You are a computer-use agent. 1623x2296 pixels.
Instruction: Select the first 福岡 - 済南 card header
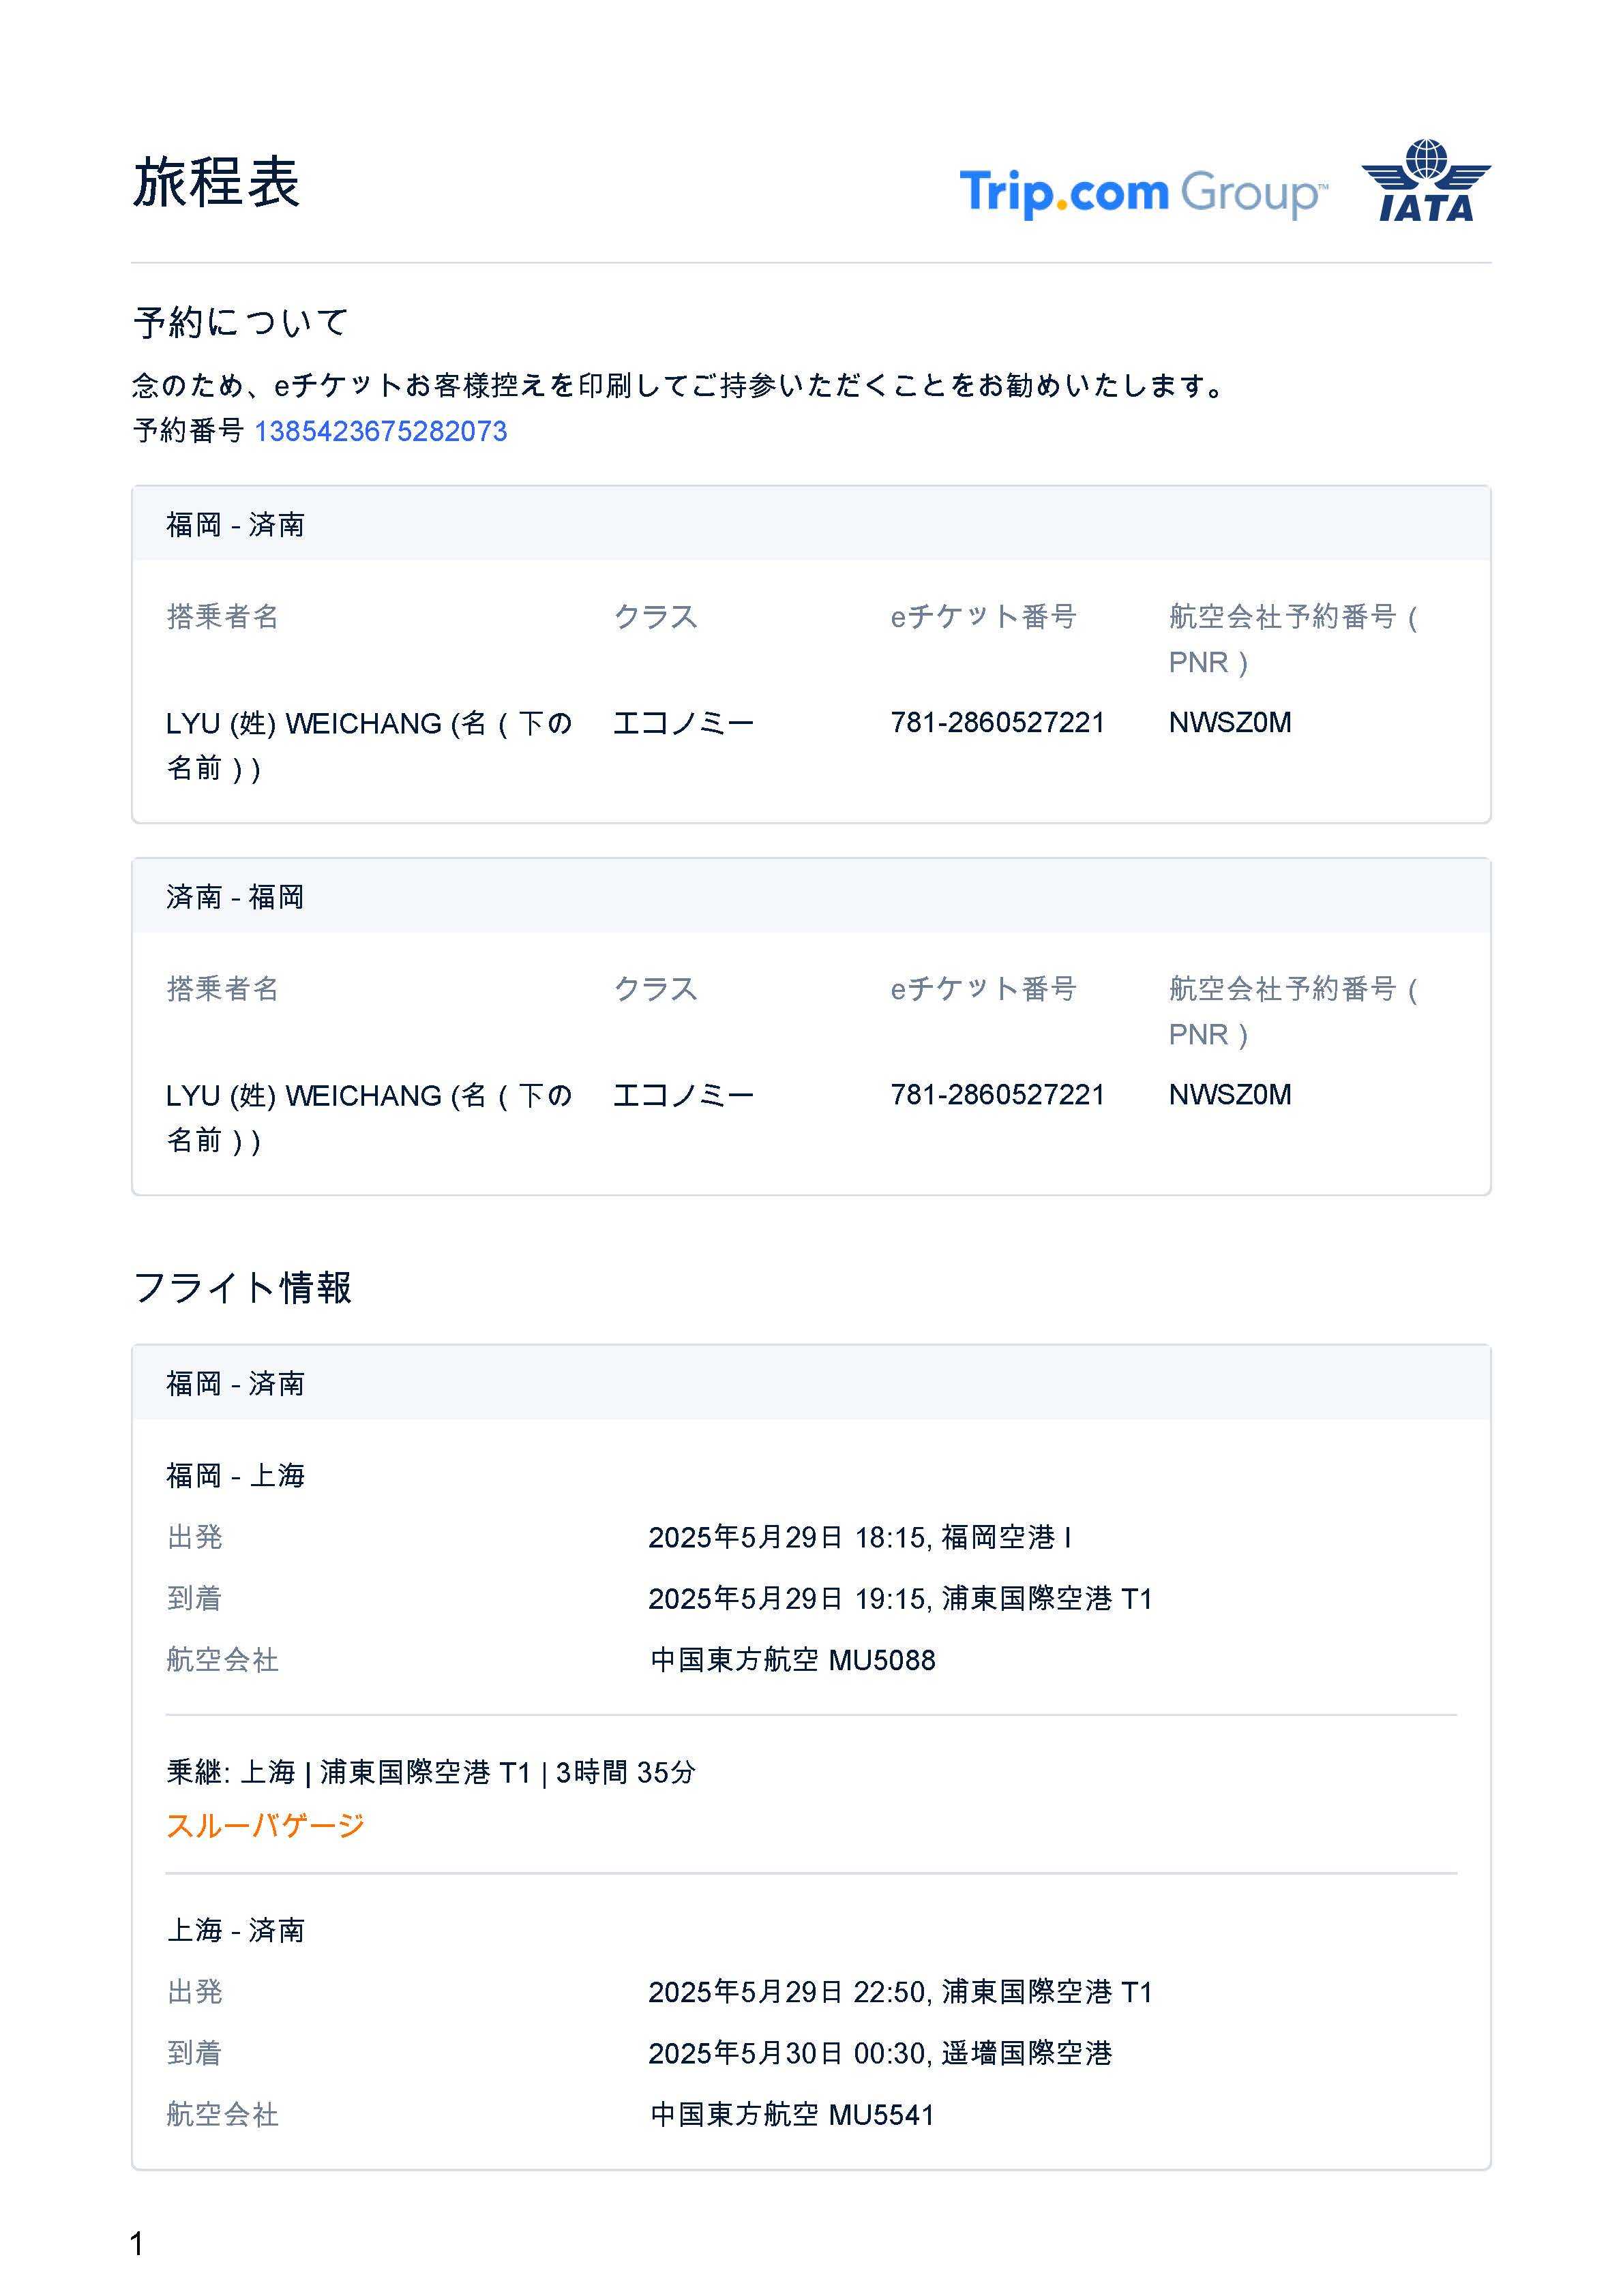coord(235,524)
